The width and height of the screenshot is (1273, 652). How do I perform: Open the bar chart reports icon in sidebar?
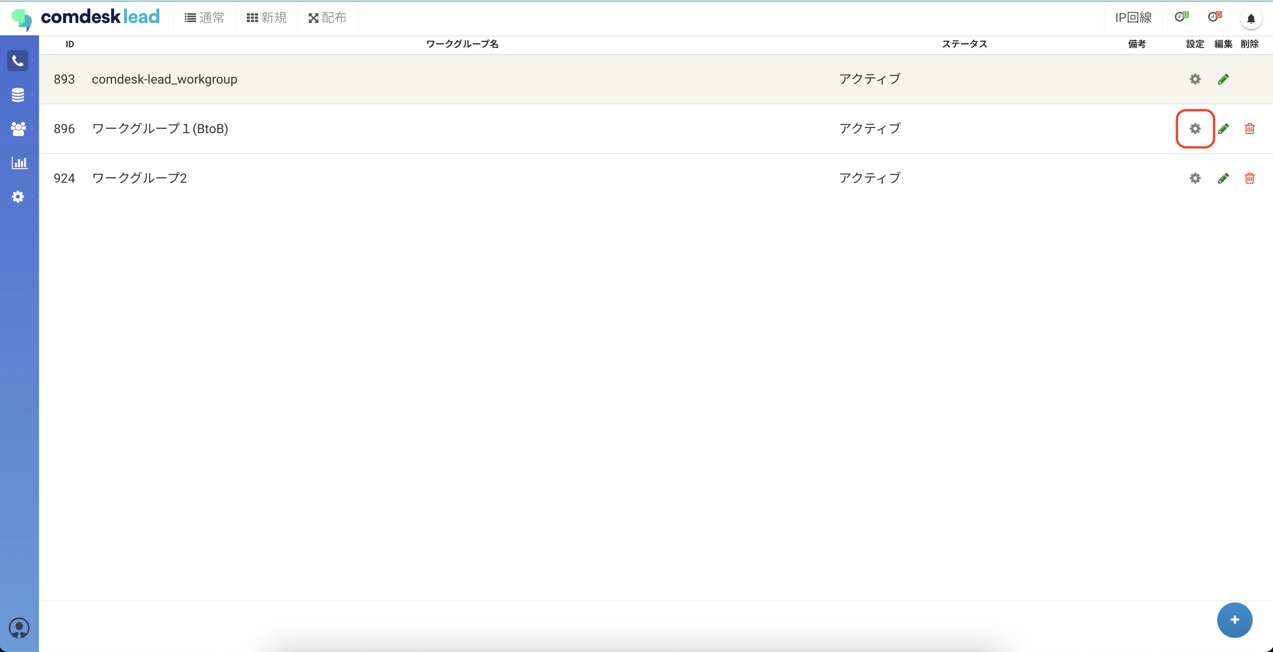coord(19,162)
